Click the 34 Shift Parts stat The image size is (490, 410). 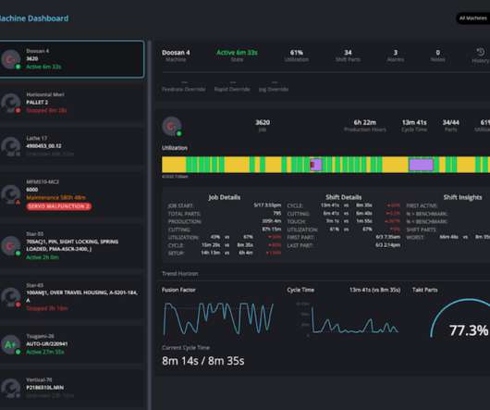pyautogui.click(x=348, y=56)
